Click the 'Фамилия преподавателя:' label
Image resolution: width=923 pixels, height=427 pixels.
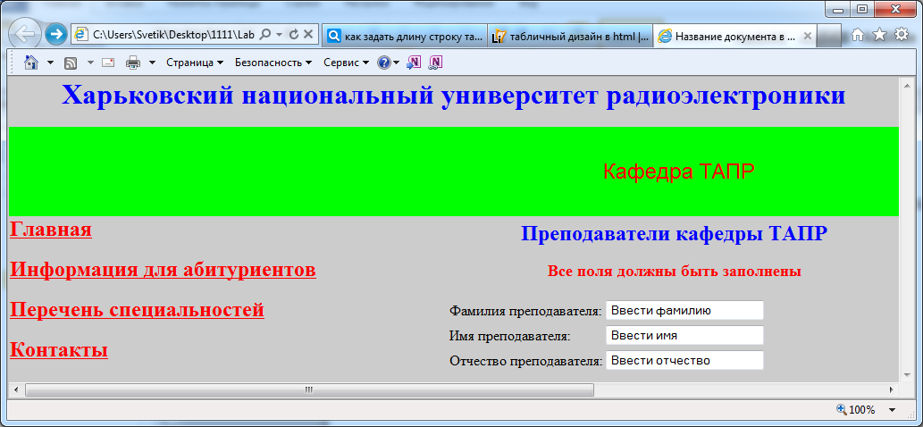coord(525,311)
